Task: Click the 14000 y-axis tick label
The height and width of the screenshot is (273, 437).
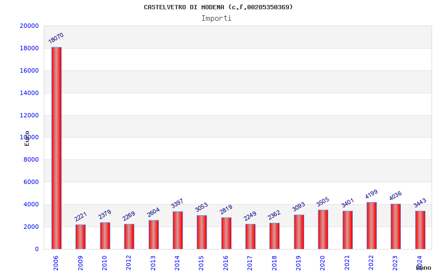Action: [x=29, y=93]
